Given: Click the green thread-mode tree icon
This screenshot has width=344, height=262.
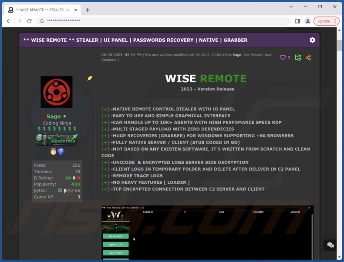Looking at the screenshot, I should pos(298,57).
